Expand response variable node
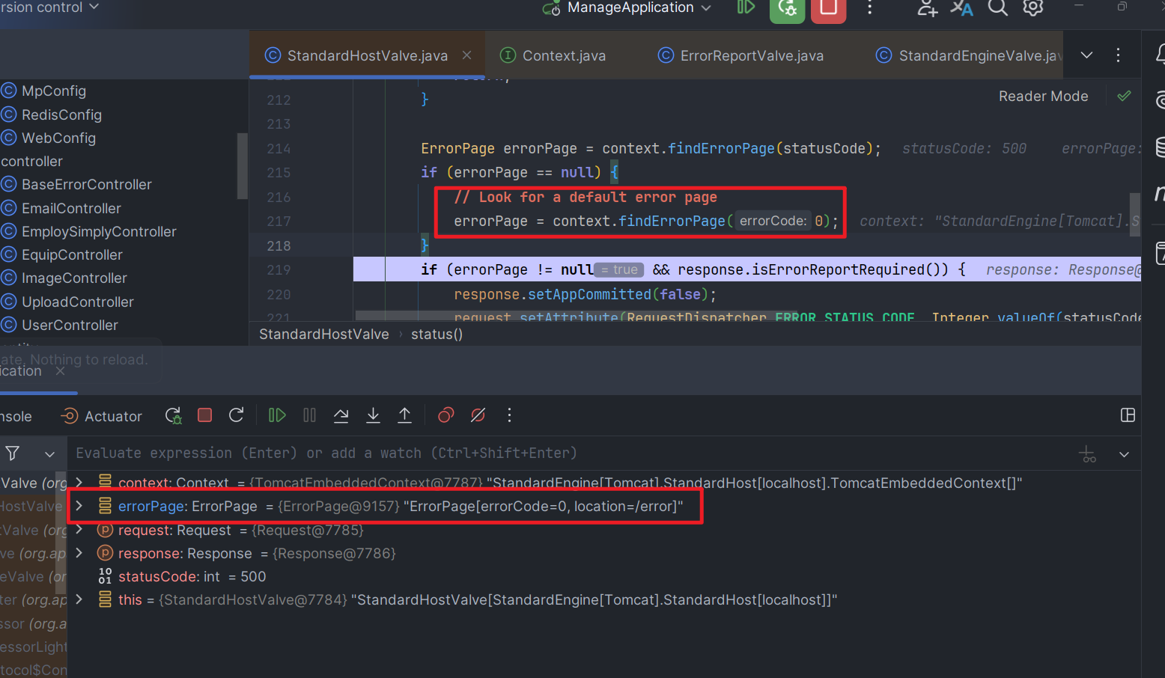 click(79, 553)
